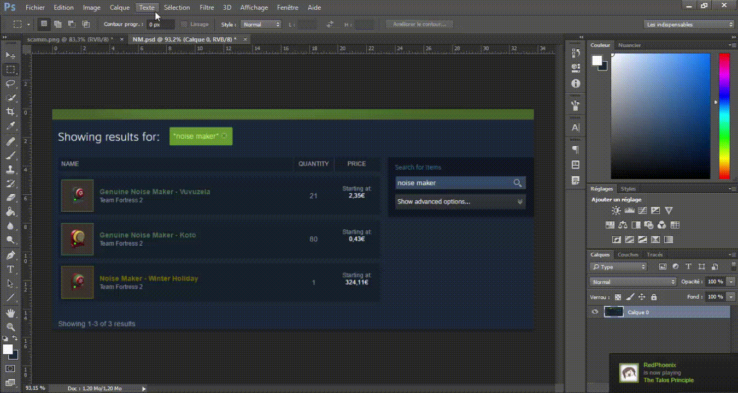Toggle type layer filter

tap(689, 267)
